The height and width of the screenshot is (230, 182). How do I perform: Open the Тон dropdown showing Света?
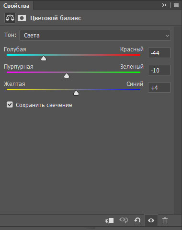pos(95,35)
